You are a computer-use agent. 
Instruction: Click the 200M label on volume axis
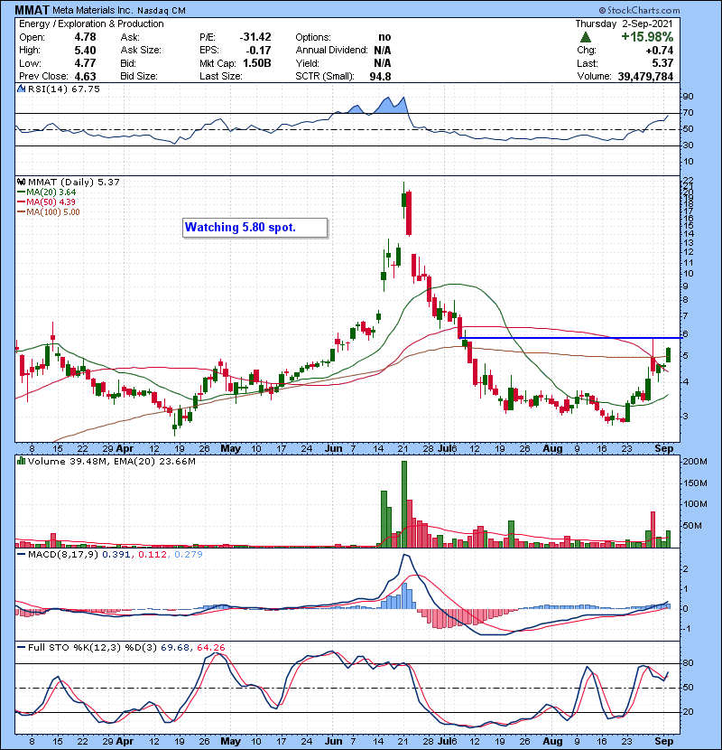tap(695, 462)
